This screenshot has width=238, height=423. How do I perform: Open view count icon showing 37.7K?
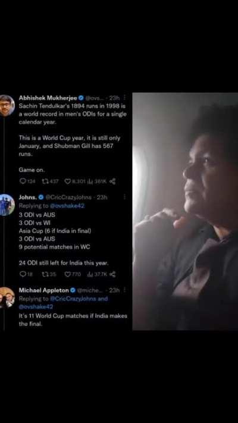(x=90, y=274)
